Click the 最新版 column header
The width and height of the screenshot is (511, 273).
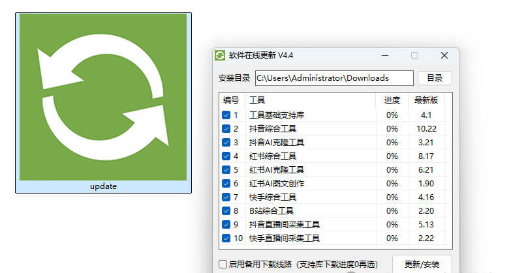426,100
